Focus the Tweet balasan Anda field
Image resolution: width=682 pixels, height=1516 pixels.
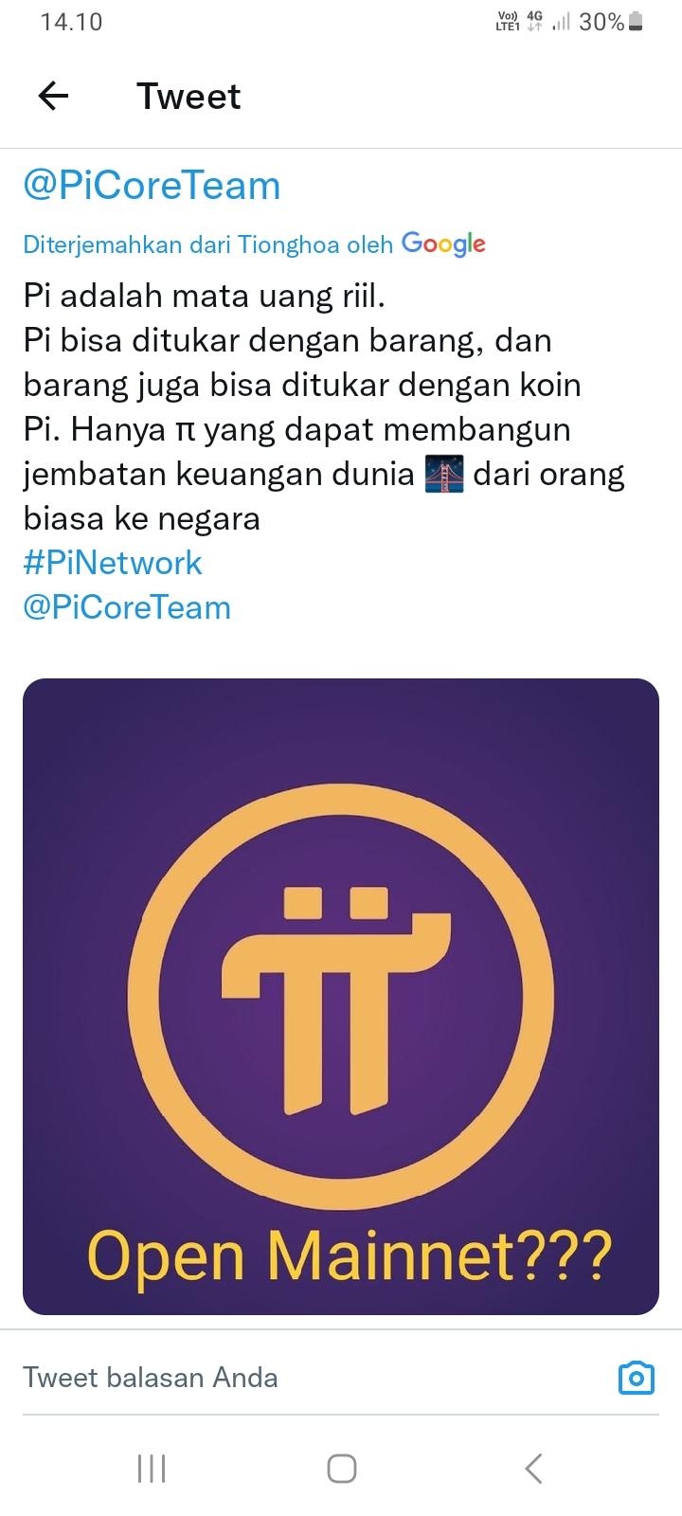[x=313, y=1378]
